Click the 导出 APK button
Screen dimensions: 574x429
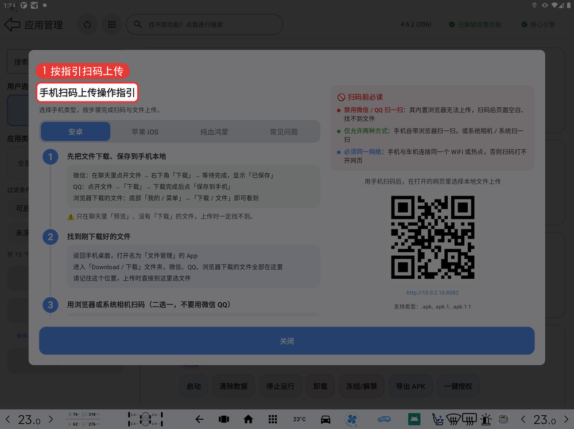(x=411, y=386)
